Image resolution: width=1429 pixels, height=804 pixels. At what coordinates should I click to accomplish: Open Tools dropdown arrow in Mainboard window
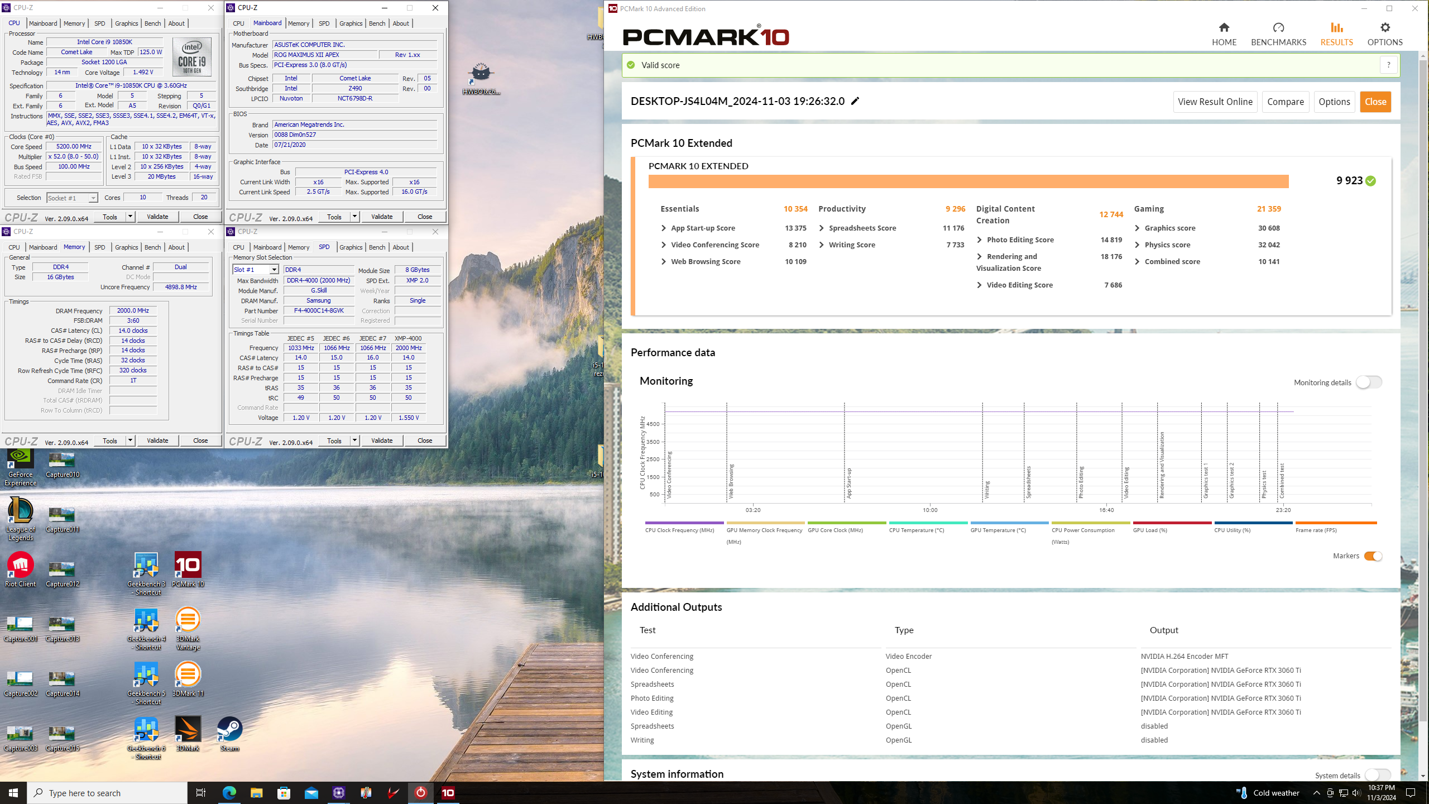point(354,217)
